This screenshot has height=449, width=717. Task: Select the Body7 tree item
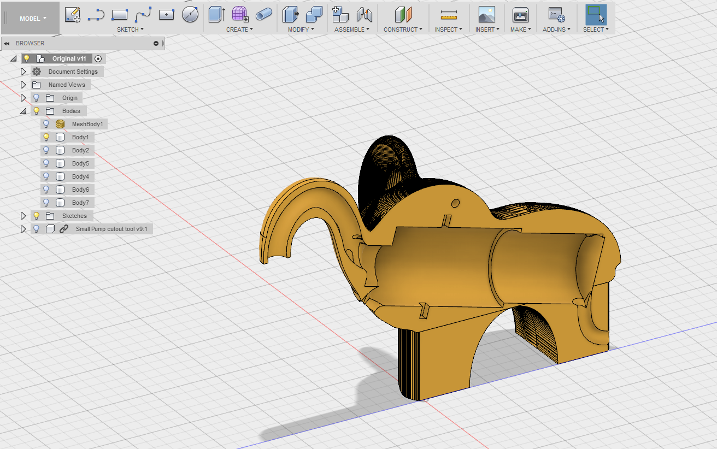pos(80,203)
